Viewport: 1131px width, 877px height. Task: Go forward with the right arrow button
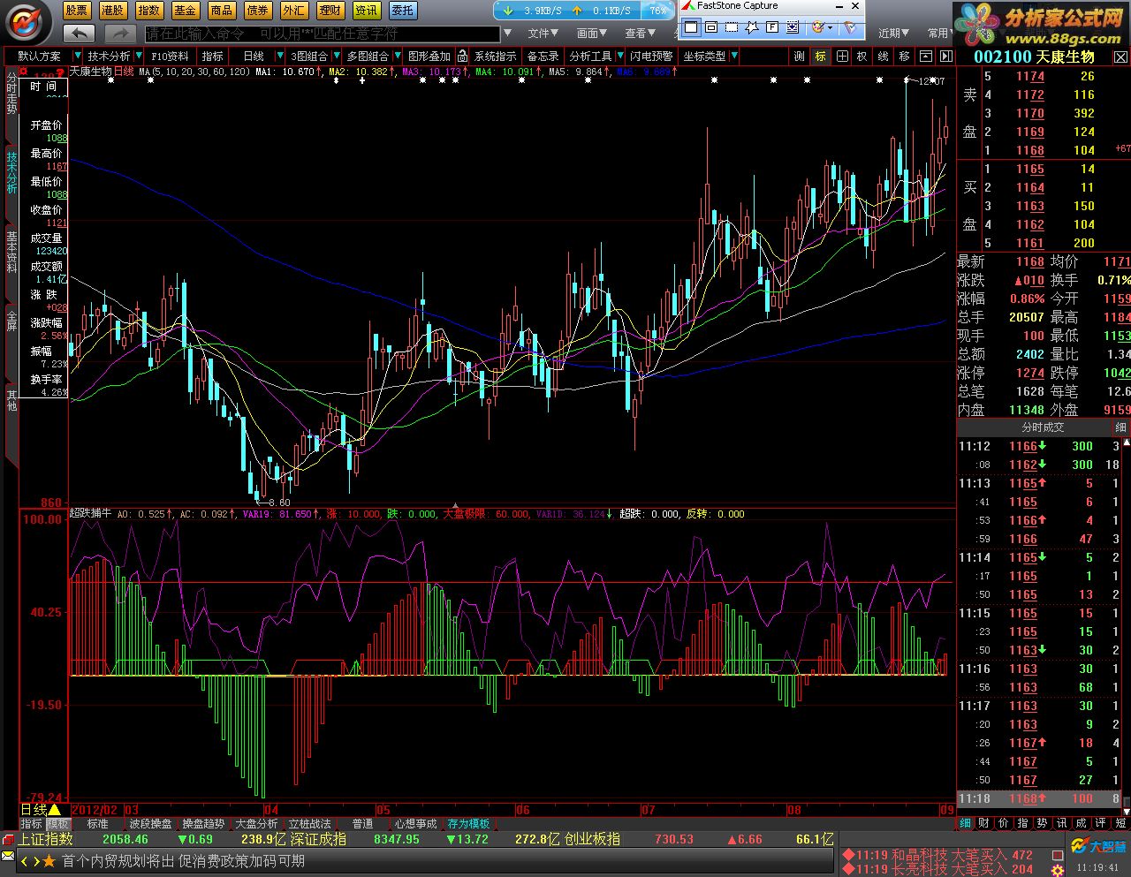click(119, 33)
